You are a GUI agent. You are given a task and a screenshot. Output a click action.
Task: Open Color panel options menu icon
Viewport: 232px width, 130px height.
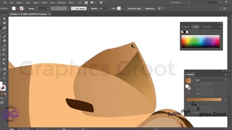(221, 27)
